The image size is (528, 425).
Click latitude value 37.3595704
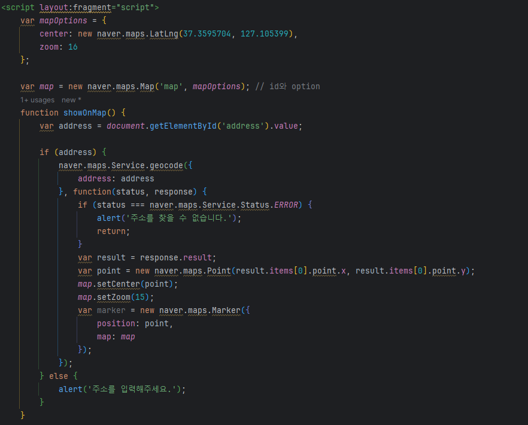[207, 34]
